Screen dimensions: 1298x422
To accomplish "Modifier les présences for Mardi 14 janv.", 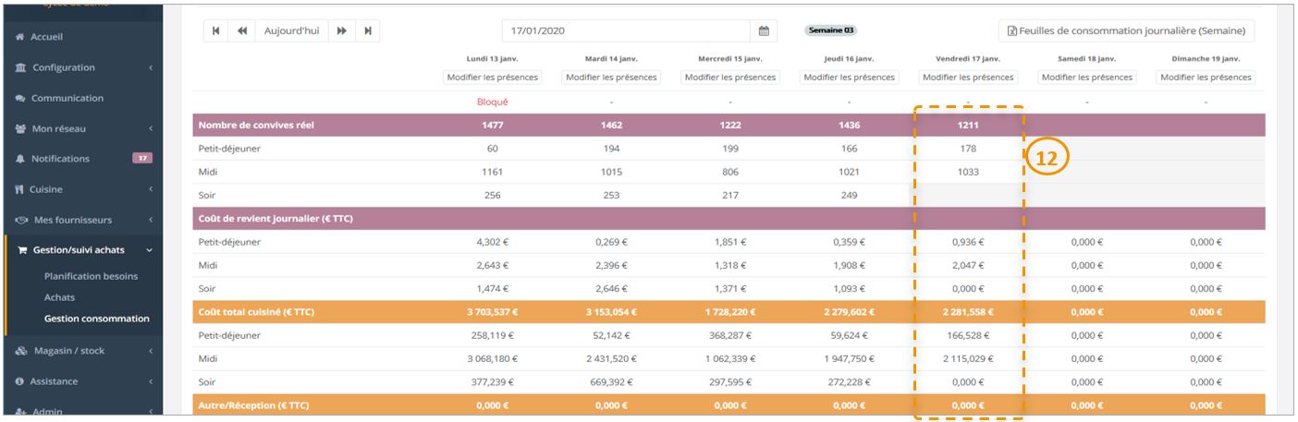I will tap(611, 77).
